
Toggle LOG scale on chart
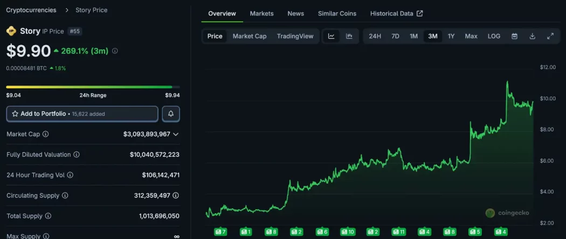[494, 36]
